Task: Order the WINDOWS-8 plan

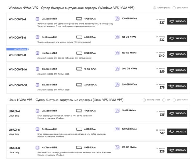Action: (177, 54)
